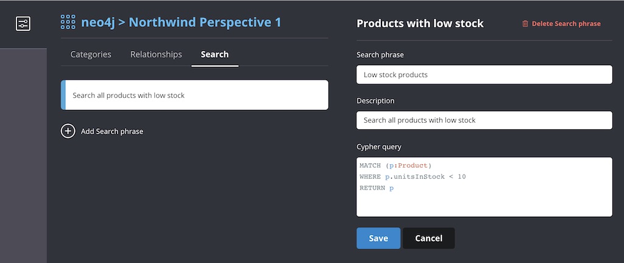624x263 pixels.
Task: Click the RETURN p line in editor
Action: click(377, 188)
